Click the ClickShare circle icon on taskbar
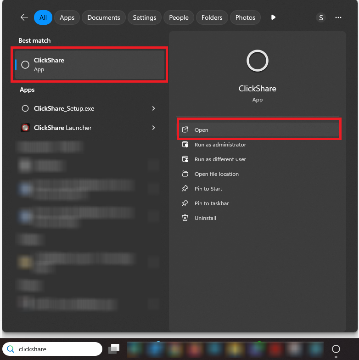The width and height of the screenshot is (359, 360). 336,349
